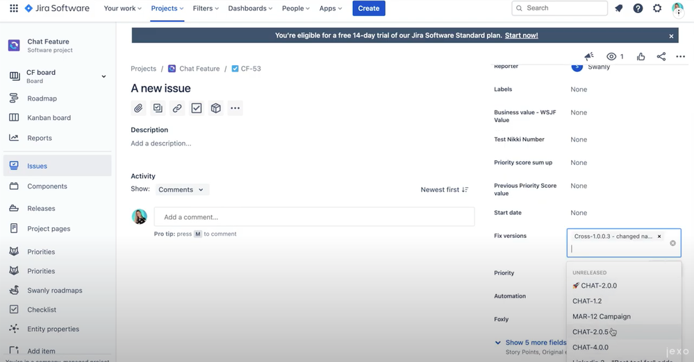Click the attach file paperclip icon
Image resolution: width=694 pixels, height=362 pixels.
(138, 108)
